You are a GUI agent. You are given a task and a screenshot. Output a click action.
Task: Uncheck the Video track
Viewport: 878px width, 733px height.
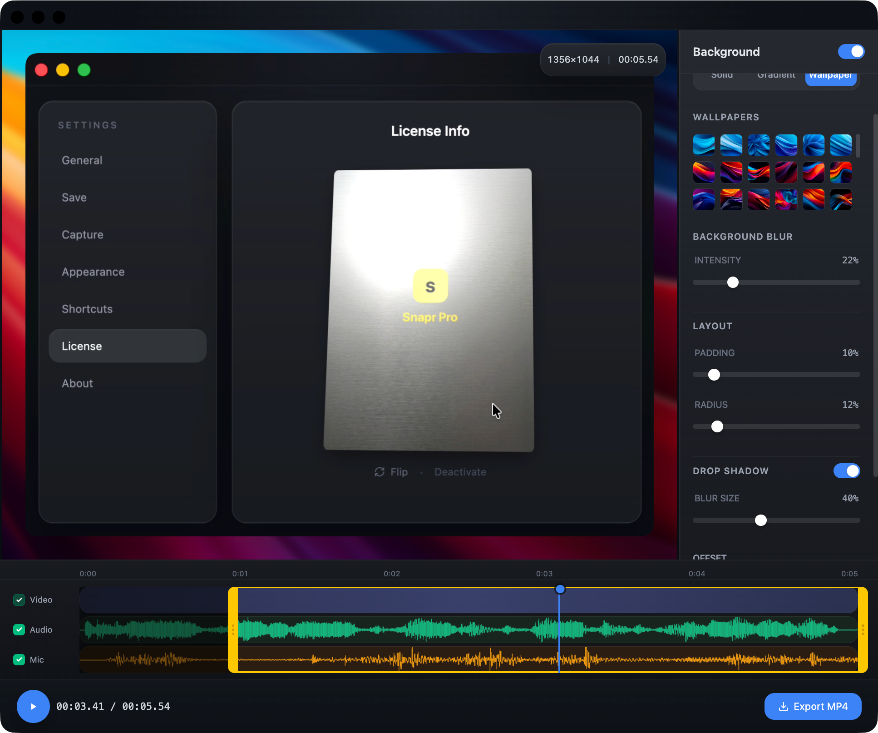pyautogui.click(x=19, y=599)
